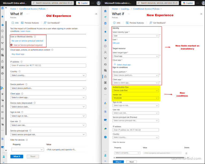
Task: Click vertical scrollbar in Old Experience sidebar
Action: click(6, 78)
